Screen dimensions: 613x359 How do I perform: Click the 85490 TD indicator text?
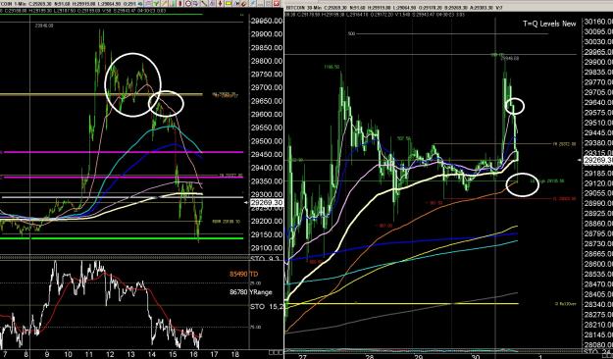244,274
